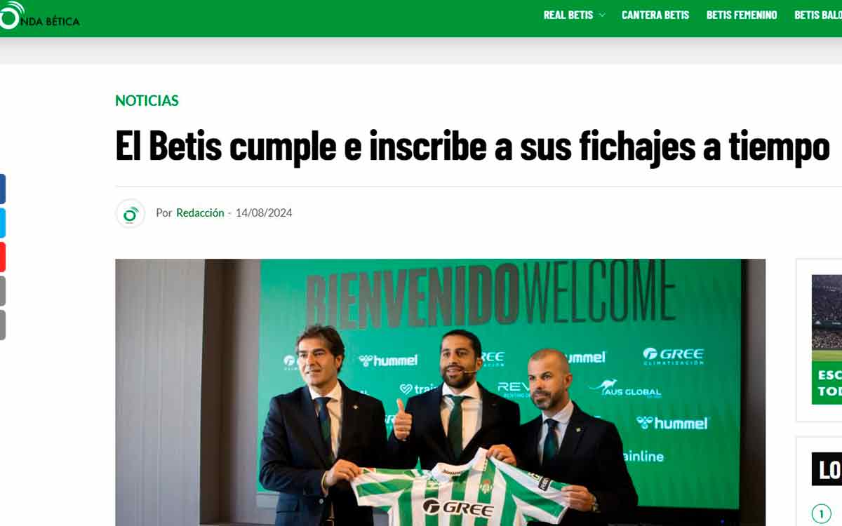This screenshot has width=842, height=526.
Task: Open the CANTERA BETIS menu item
Action: point(655,15)
